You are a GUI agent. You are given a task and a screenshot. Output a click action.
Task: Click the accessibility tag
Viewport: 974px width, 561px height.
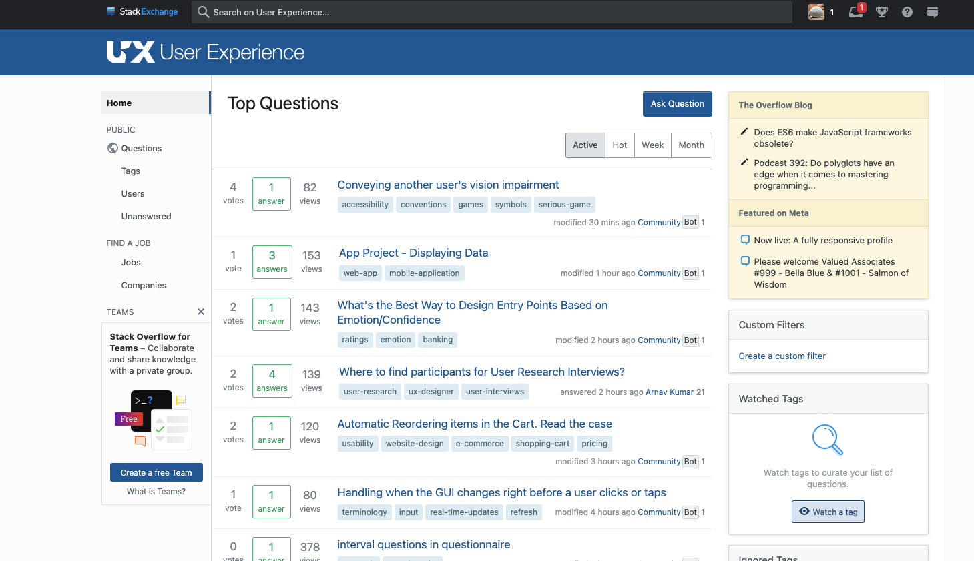365,205
